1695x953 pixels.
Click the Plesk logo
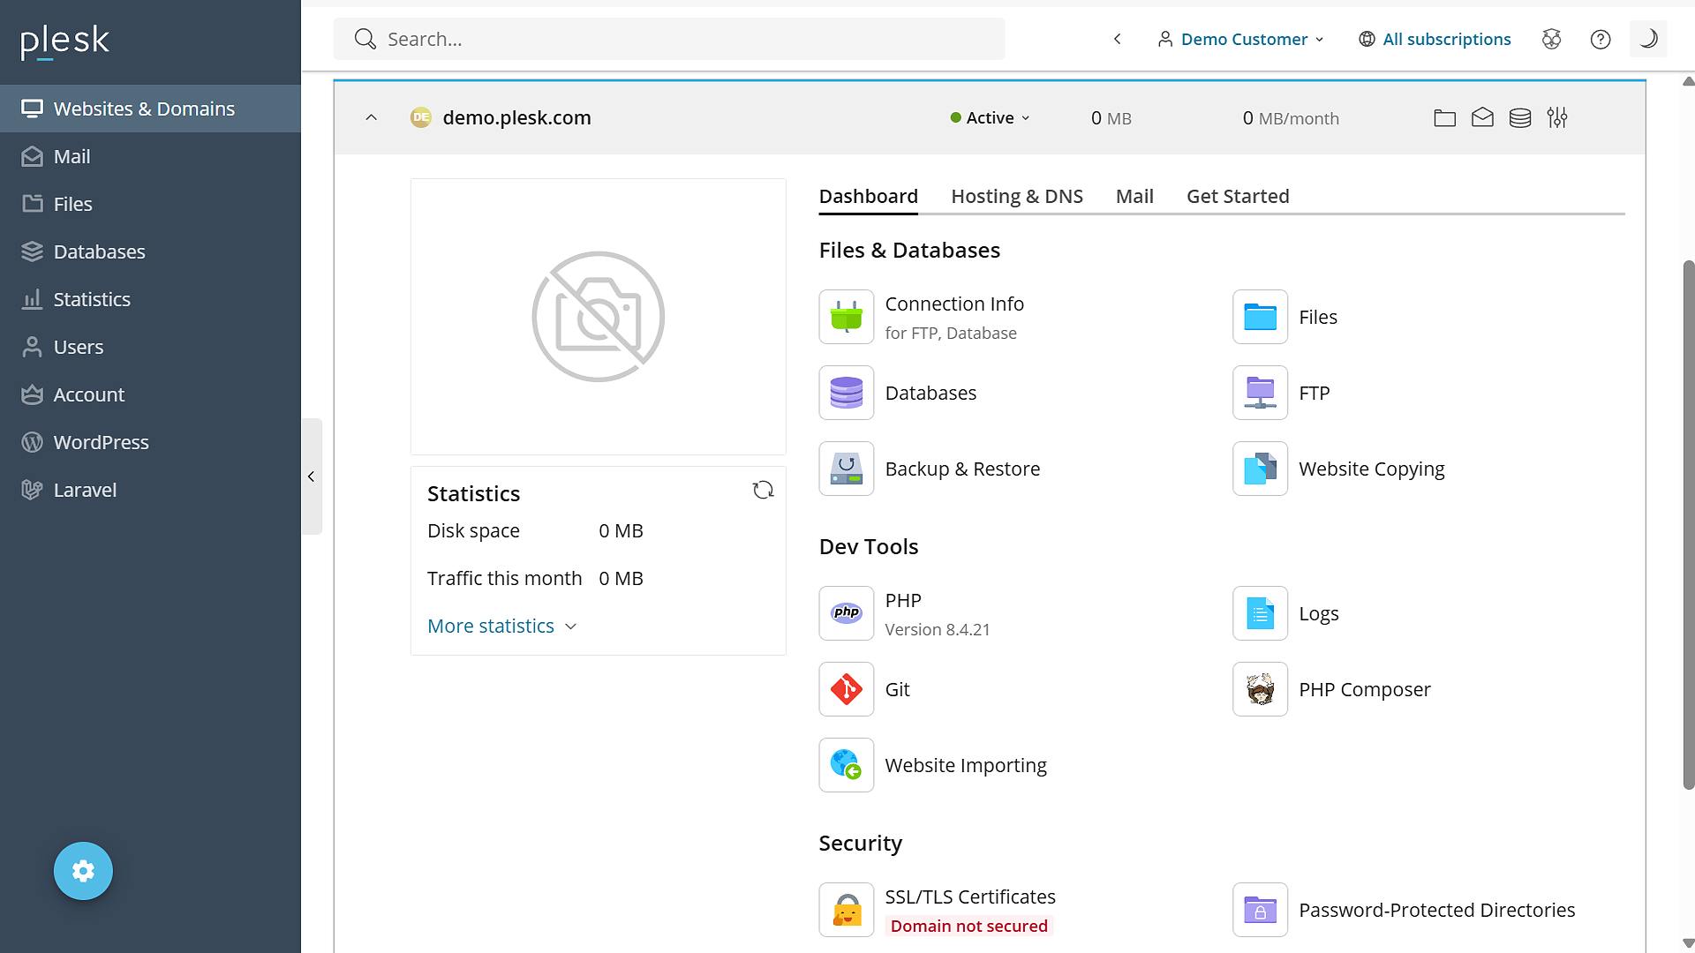tap(64, 41)
